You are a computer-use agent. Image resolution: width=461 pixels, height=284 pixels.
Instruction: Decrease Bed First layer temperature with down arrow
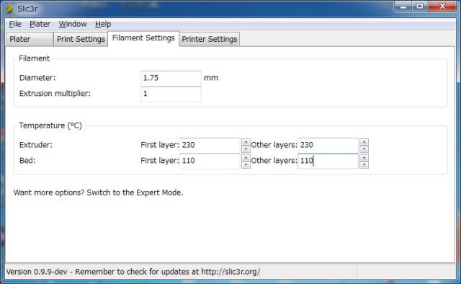(246, 165)
